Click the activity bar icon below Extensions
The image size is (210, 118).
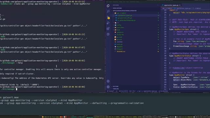108,34
